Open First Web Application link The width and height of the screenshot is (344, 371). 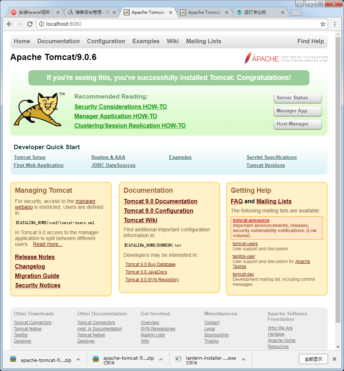(x=39, y=165)
